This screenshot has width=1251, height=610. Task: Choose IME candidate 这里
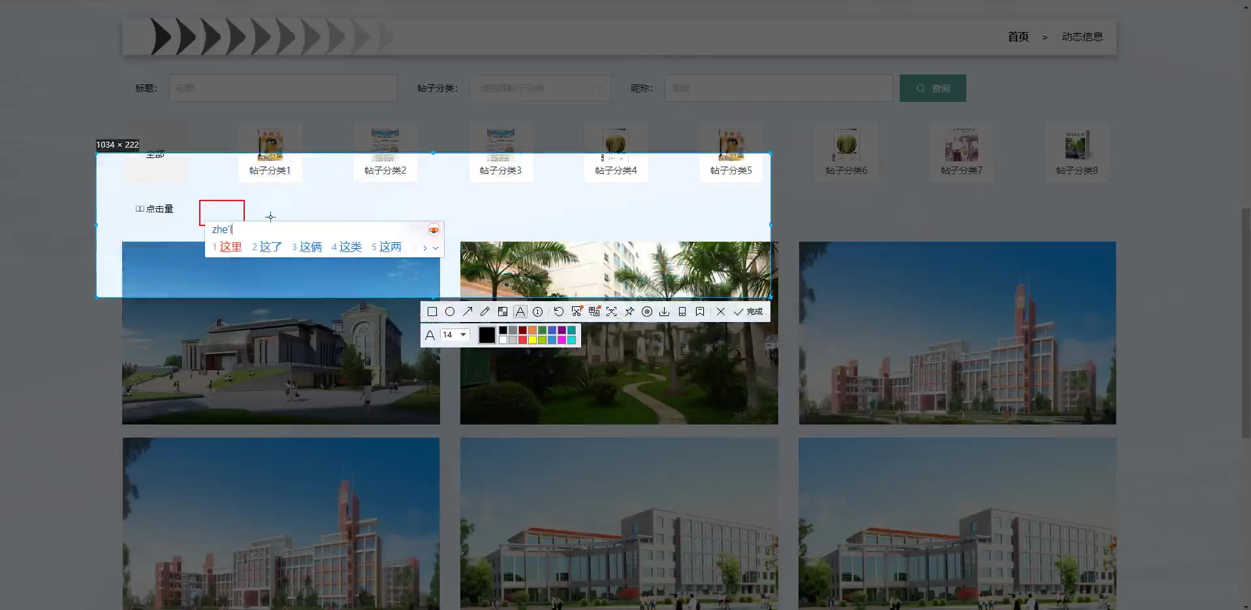point(227,247)
